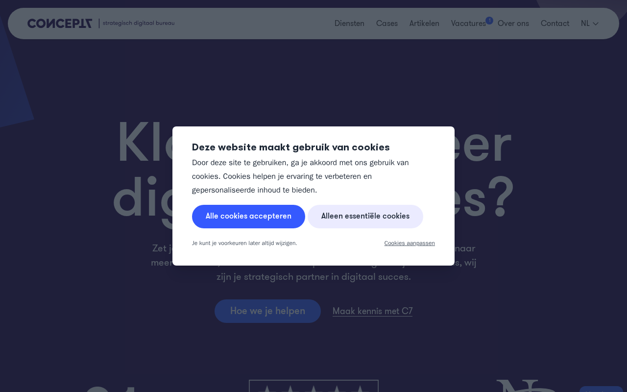Image resolution: width=627 pixels, height=392 pixels.
Task: Click the client logo at bottom right
Action: click(526, 386)
